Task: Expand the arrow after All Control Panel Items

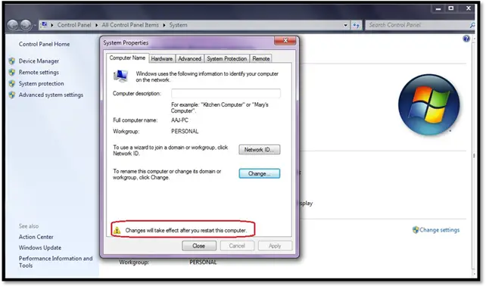Action: (x=164, y=25)
